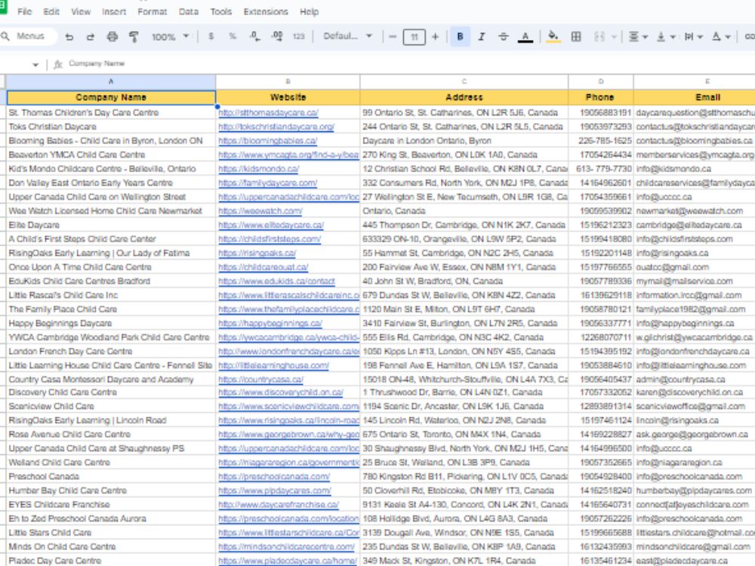Decrease font size with minus button

click(x=393, y=36)
